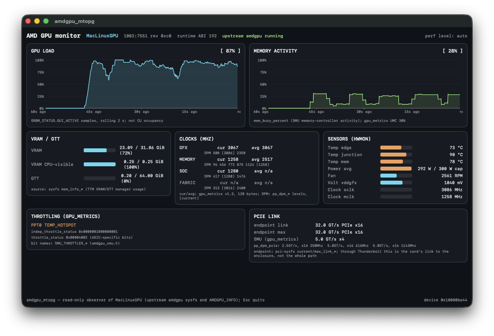The width and height of the screenshot is (494, 336).
Task: Click the FABRIC cur n/a clock row
Action: pos(226,183)
